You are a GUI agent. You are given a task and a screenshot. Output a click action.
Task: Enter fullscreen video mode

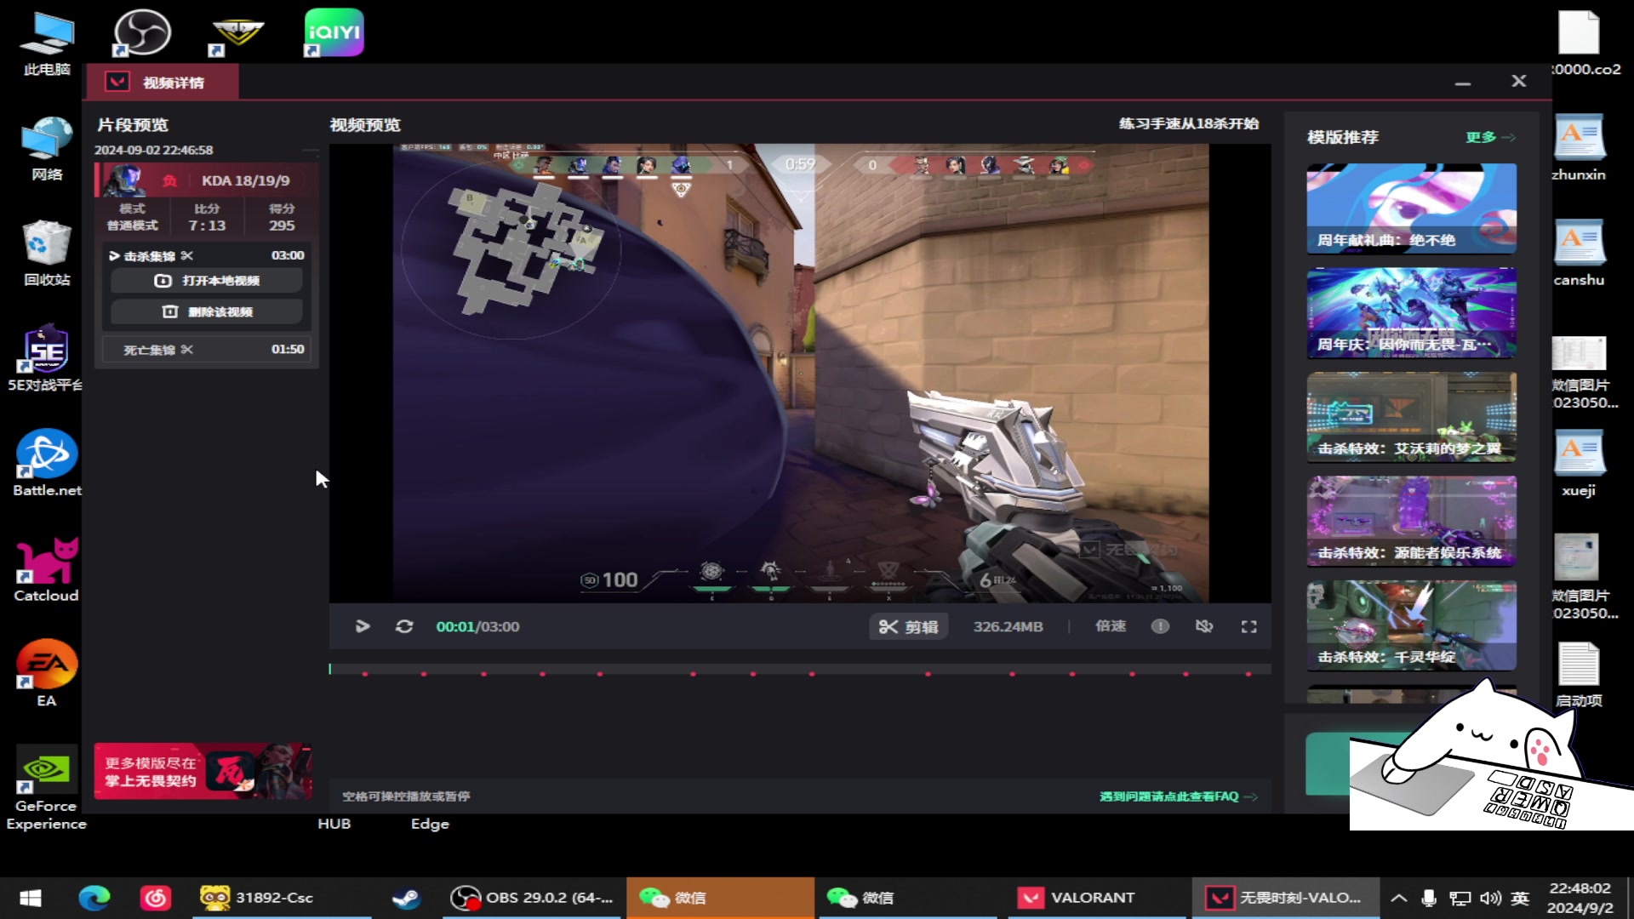pyautogui.click(x=1248, y=626)
